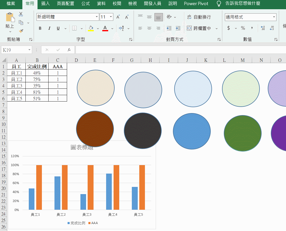286x231 pixels.
Task: Open the 剪貼簿 clipboard dialog launcher
Action: tap(31, 39)
